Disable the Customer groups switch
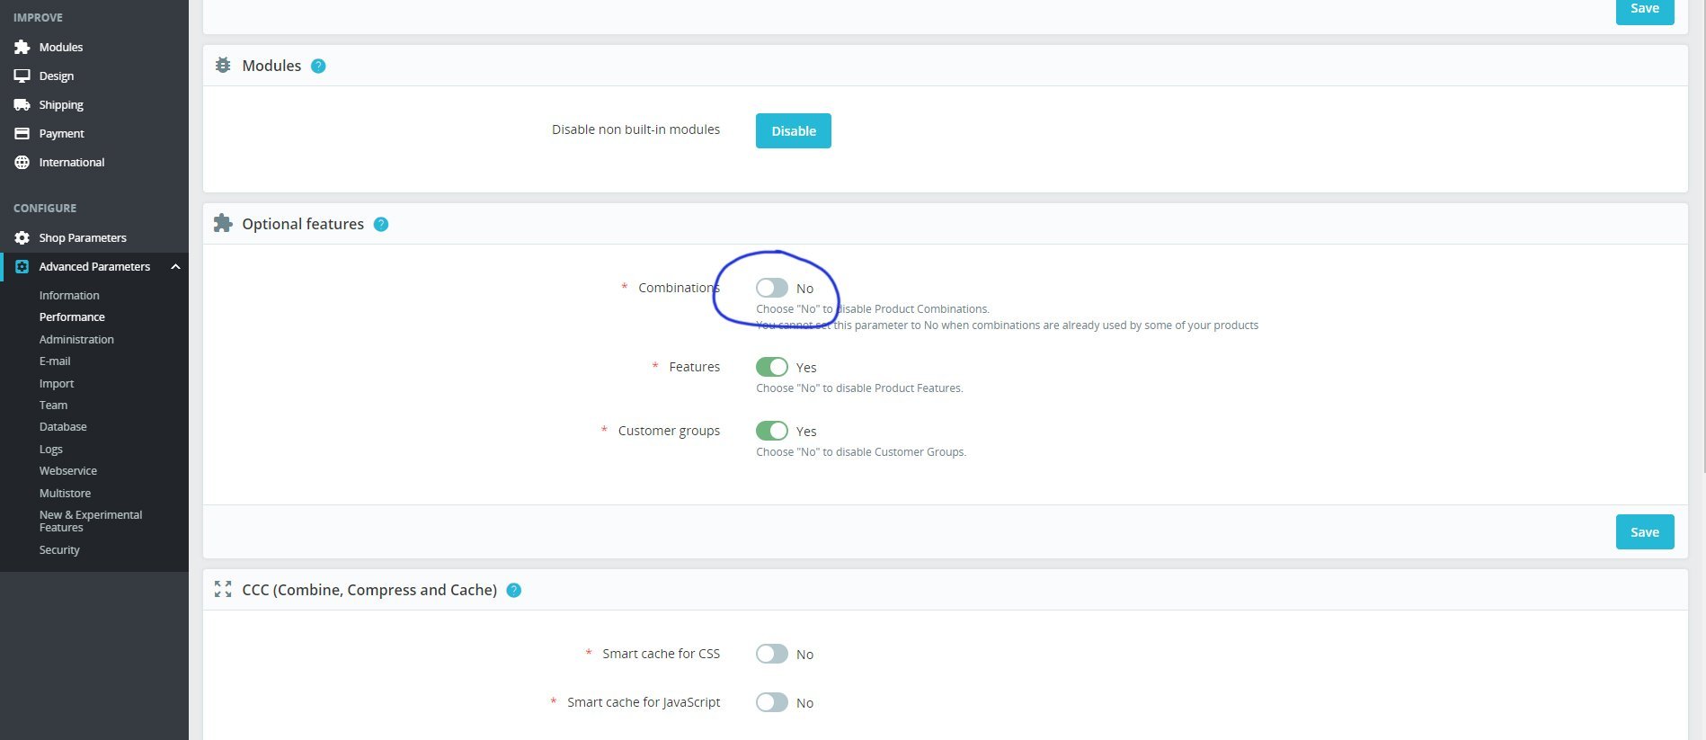This screenshot has width=1706, height=740. pyautogui.click(x=772, y=431)
